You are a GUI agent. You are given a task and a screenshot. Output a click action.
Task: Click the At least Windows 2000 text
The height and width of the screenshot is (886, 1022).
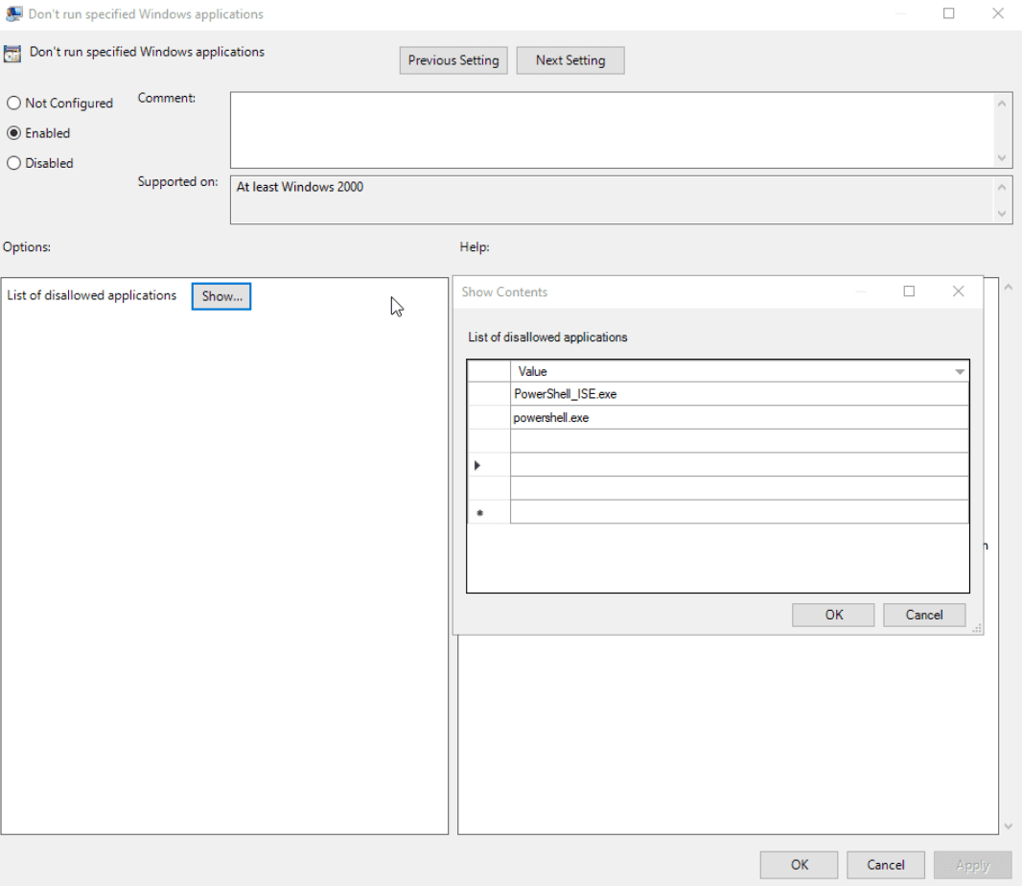point(300,187)
